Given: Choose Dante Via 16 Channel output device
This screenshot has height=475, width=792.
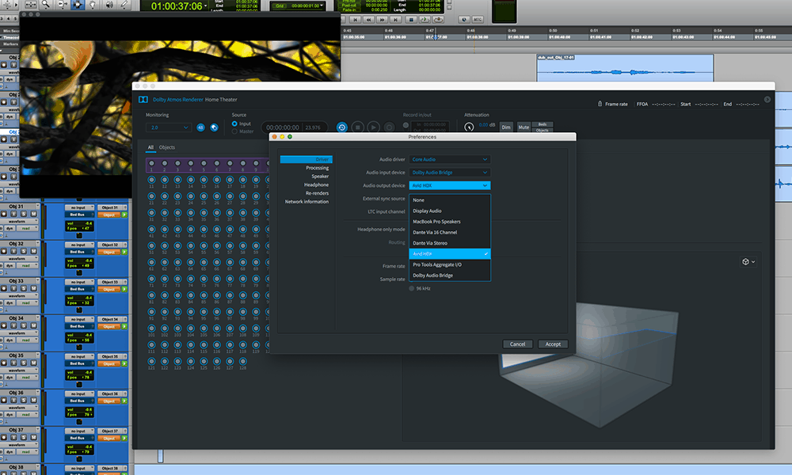Looking at the screenshot, I should (x=450, y=232).
